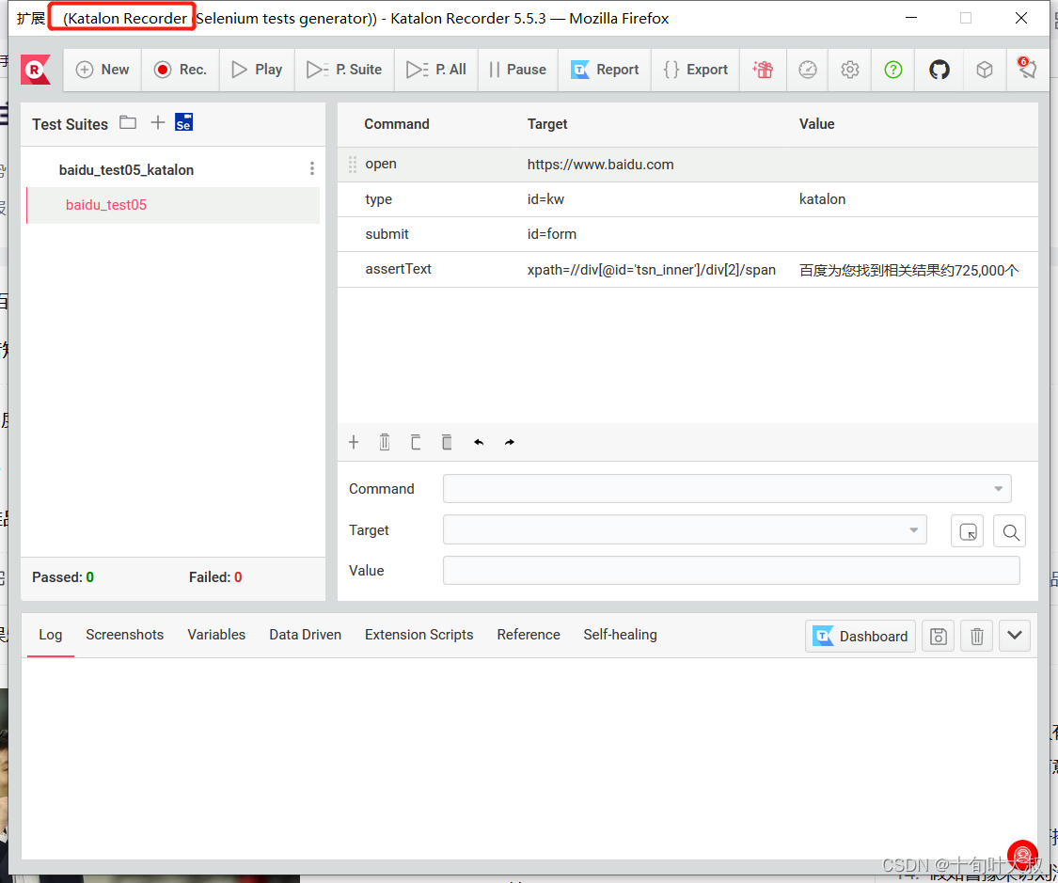Click the Command column header

(397, 124)
